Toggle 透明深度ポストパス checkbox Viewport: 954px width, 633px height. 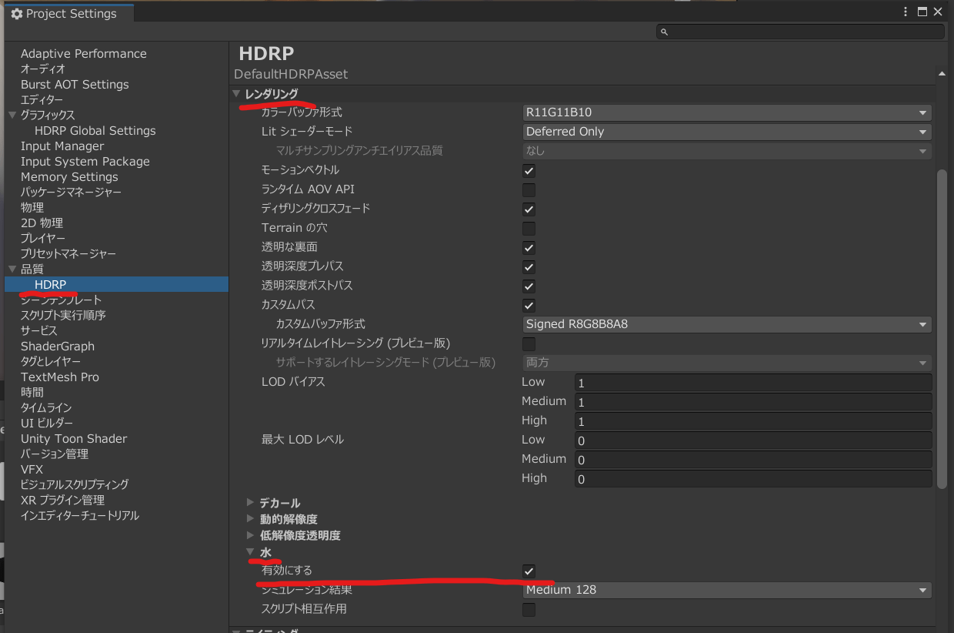(529, 286)
